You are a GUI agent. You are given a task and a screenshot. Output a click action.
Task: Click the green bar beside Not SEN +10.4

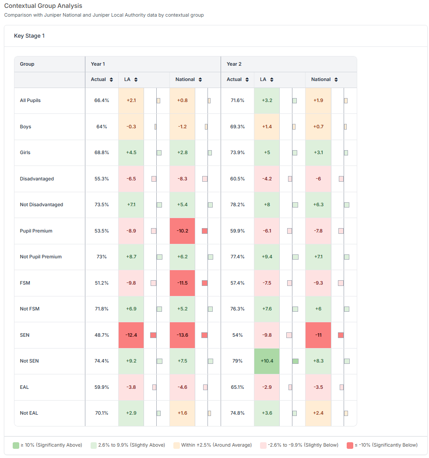coord(295,361)
